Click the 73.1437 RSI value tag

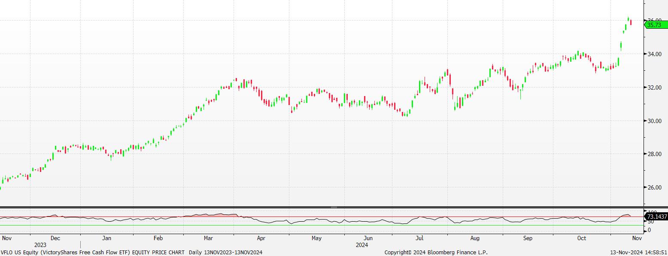click(656, 217)
